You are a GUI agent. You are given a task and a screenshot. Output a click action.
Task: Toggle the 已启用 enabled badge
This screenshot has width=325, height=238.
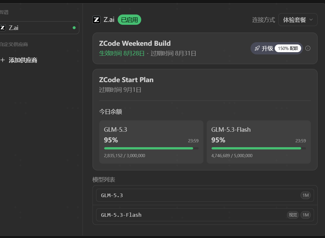129,20
